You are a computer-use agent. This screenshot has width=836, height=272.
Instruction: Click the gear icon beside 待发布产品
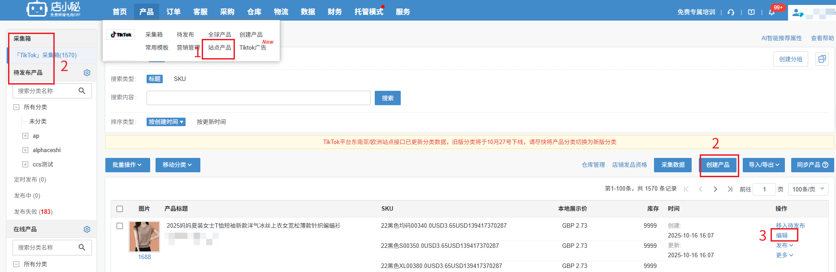(x=87, y=72)
